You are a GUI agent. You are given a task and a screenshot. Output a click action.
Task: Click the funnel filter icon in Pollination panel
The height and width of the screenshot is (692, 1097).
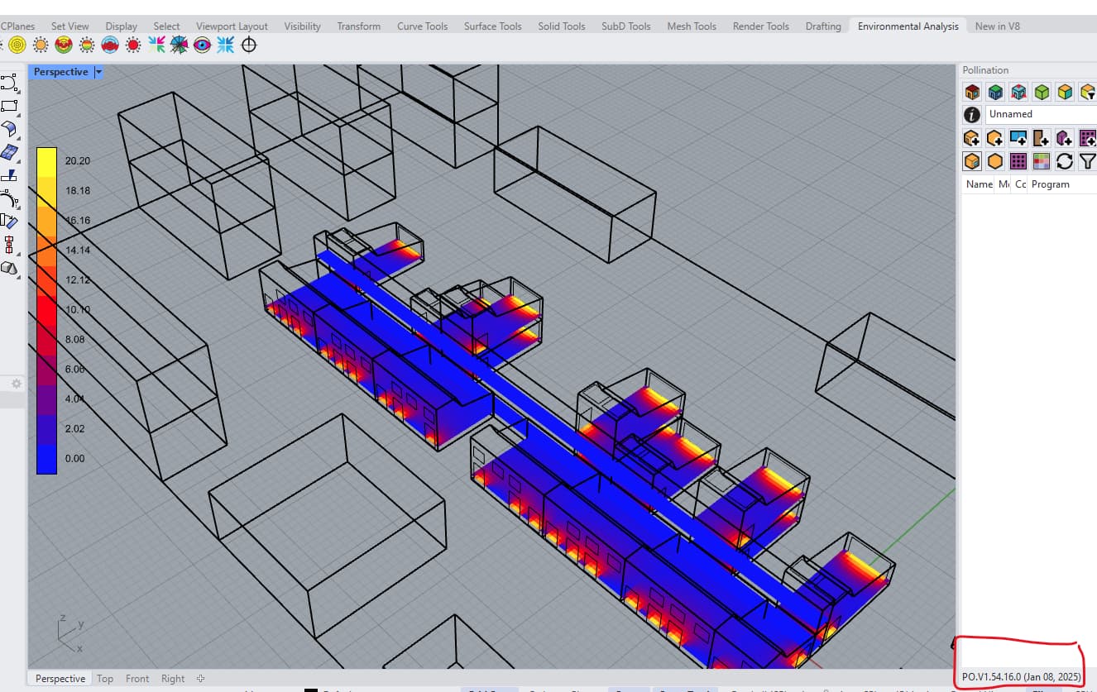pyautogui.click(x=1087, y=160)
